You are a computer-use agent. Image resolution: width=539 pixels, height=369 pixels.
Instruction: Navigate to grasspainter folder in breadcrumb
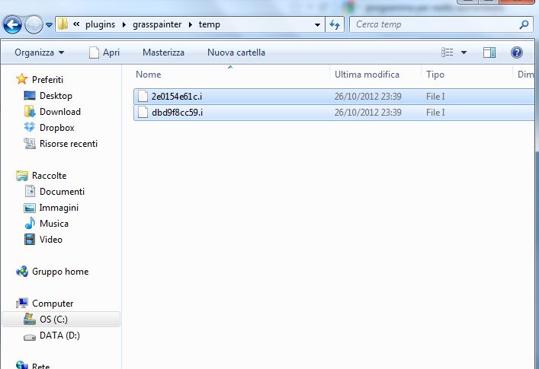157,24
